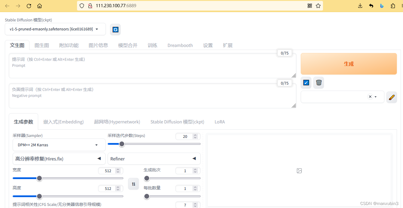Switch to the 文生图 tab
403x208 pixels.
tap(17, 45)
